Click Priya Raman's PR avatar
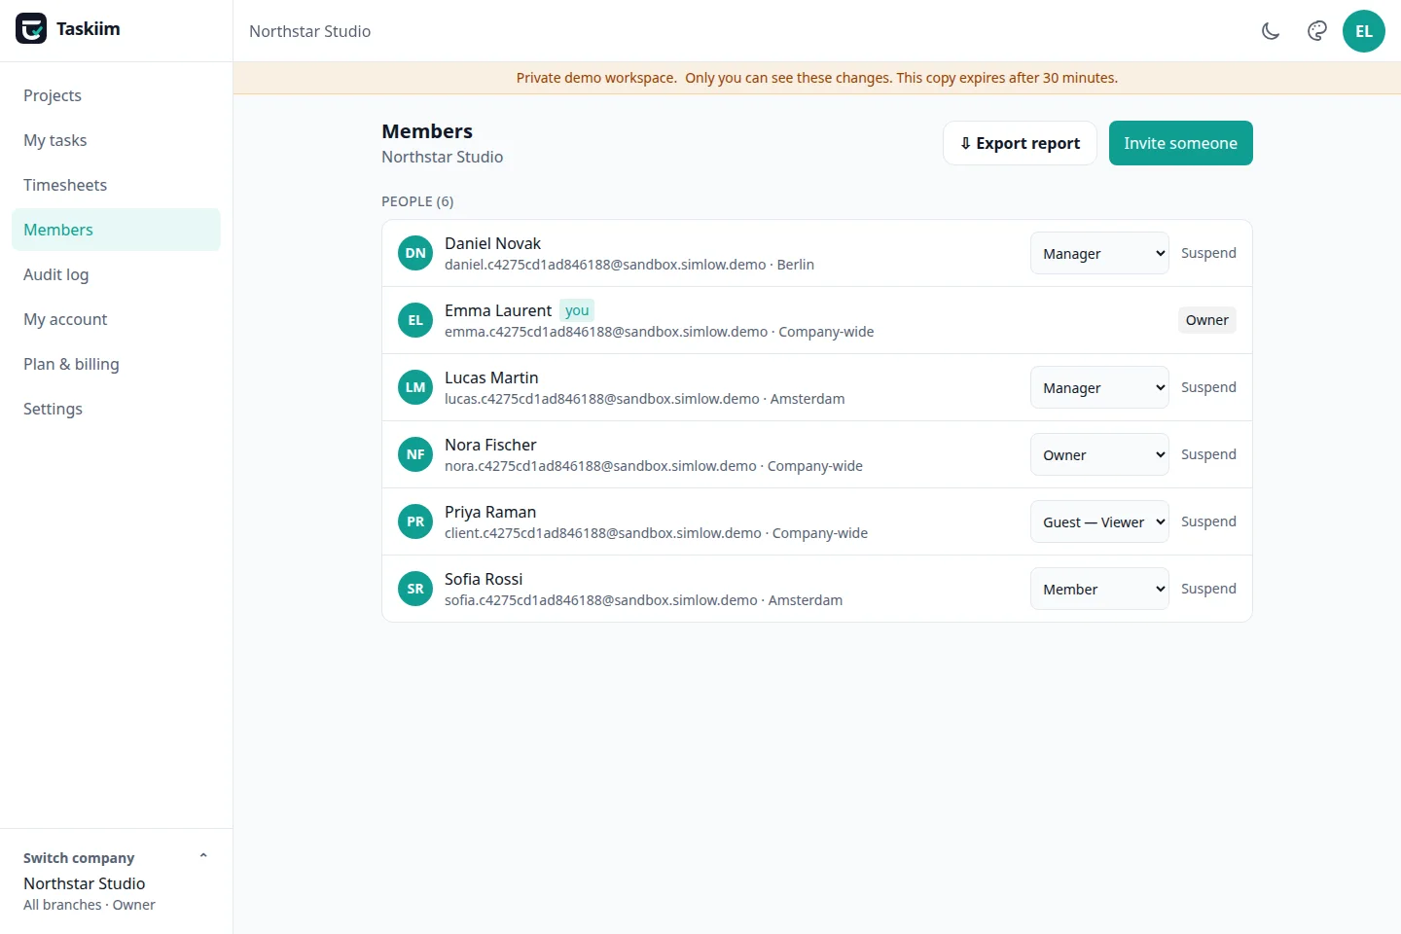The width and height of the screenshot is (1401, 934). [415, 521]
